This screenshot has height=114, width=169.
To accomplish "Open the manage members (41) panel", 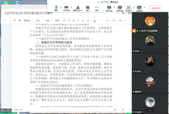I will (78, 8).
